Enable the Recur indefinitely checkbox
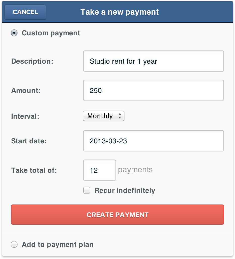The height and width of the screenshot is (259, 235). click(x=87, y=190)
